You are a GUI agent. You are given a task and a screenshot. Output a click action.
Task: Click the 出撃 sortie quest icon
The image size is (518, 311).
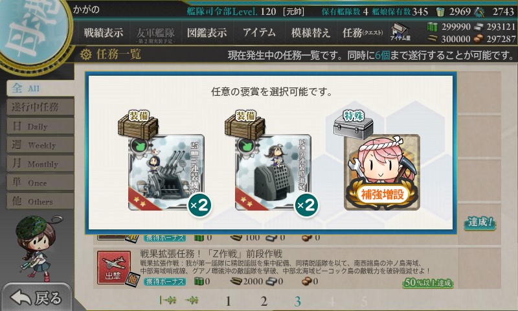pyautogui.click(x=114, y=268)
